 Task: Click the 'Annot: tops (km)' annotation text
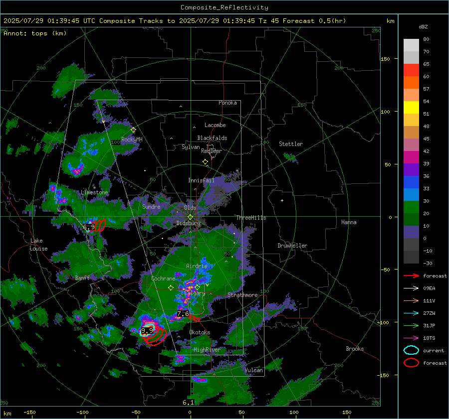point(35,33)
